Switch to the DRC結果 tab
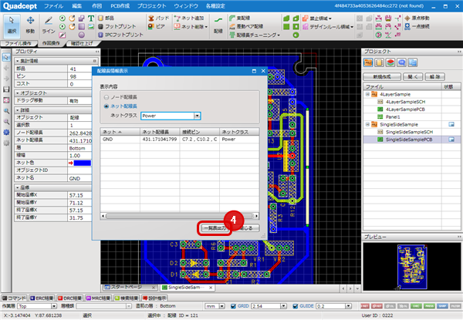Viewport: 463px width, 320px height. point(70,298)
